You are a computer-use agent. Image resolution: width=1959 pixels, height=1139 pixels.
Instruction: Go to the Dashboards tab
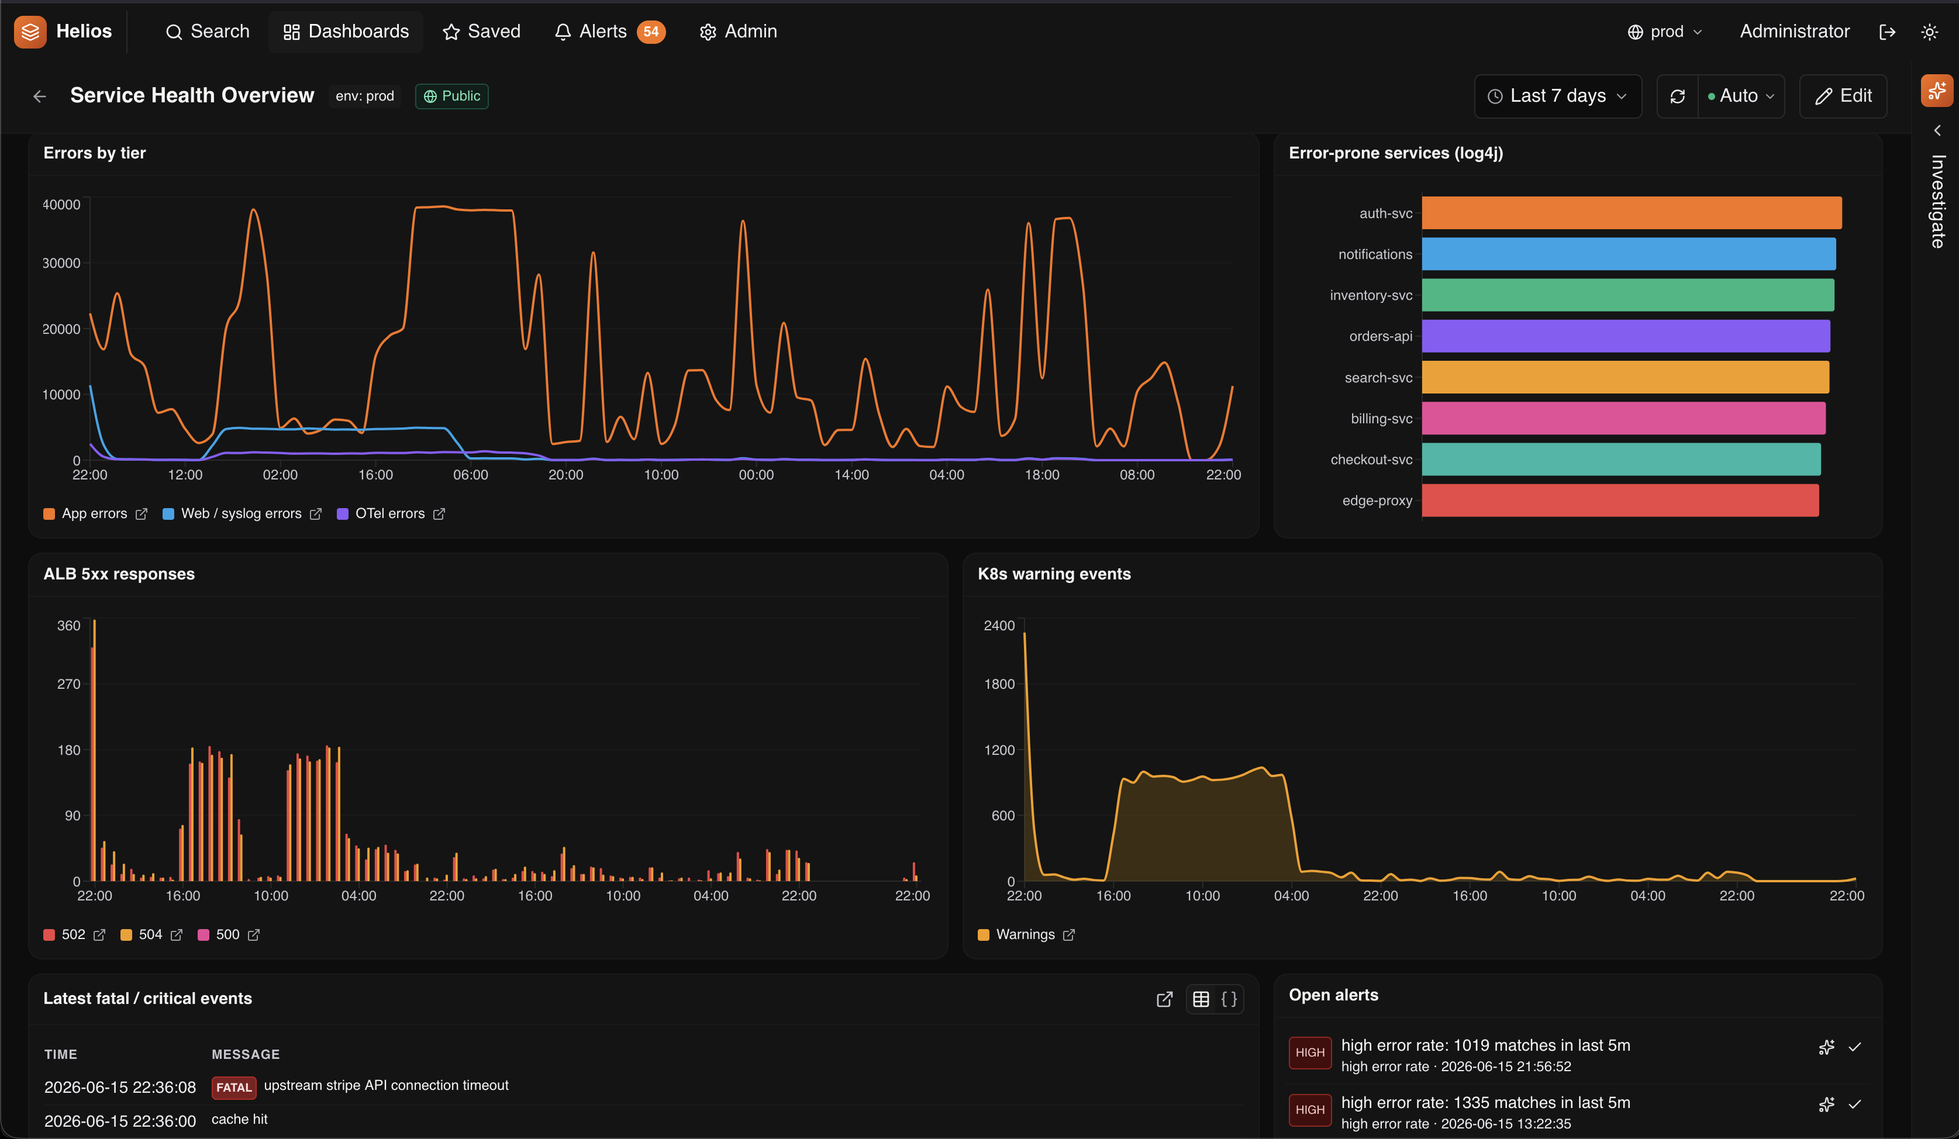346,32
